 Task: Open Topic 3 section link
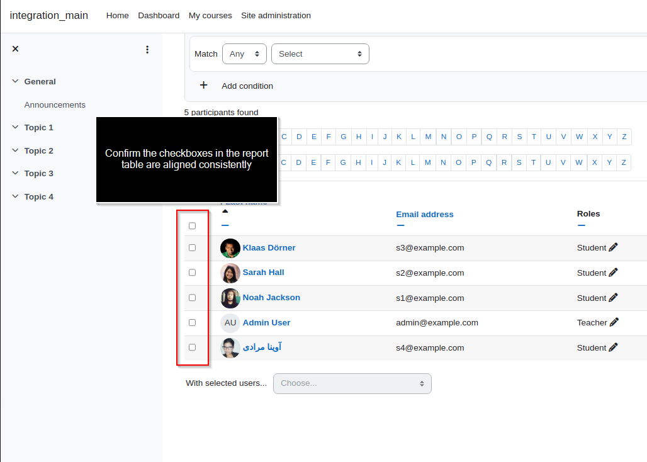point(39,174)
